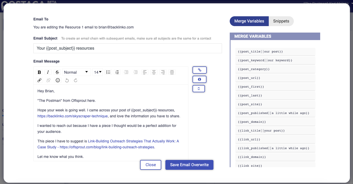Select the {{post_domain}} merge variable
The width and height of the screenshot is (353, 184).
pyautogui.click(x=275, y=122)
